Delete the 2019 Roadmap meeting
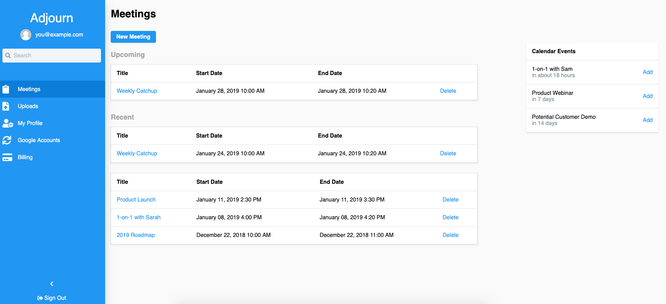Viewport: 666px width, 304px height. (450, 235)
